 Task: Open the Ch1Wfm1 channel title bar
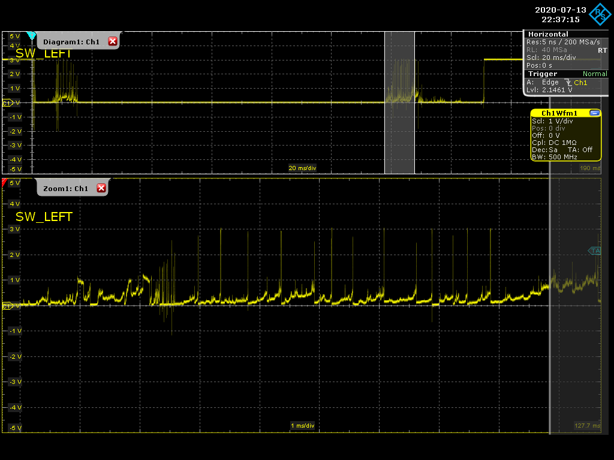[x=559, y=113]
